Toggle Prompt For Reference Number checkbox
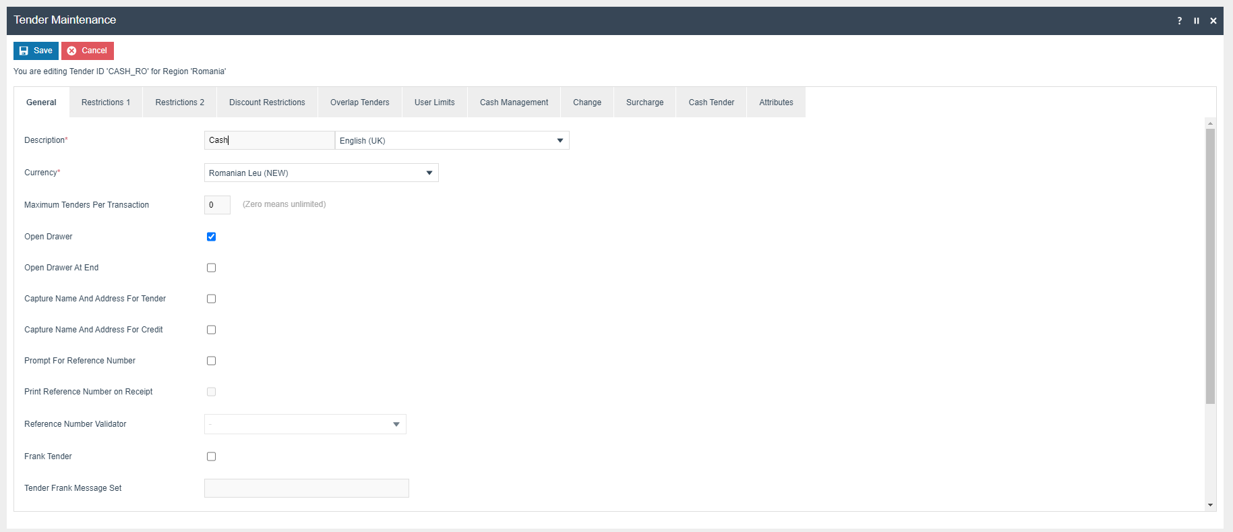This screenshot has width=1233, height=532. (x=211, y=361)
